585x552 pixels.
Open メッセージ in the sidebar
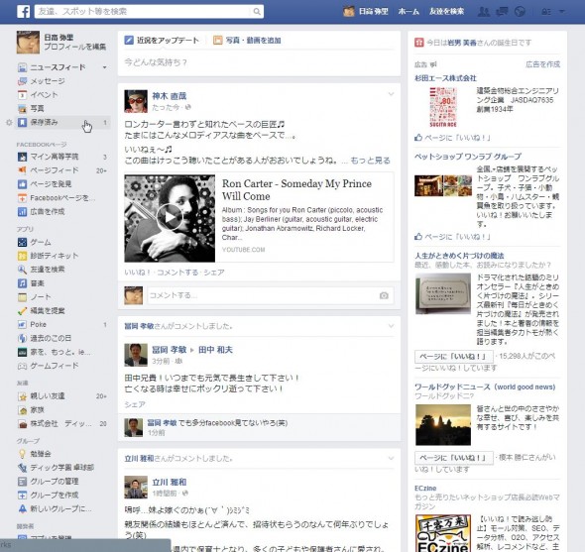point(47,81)
